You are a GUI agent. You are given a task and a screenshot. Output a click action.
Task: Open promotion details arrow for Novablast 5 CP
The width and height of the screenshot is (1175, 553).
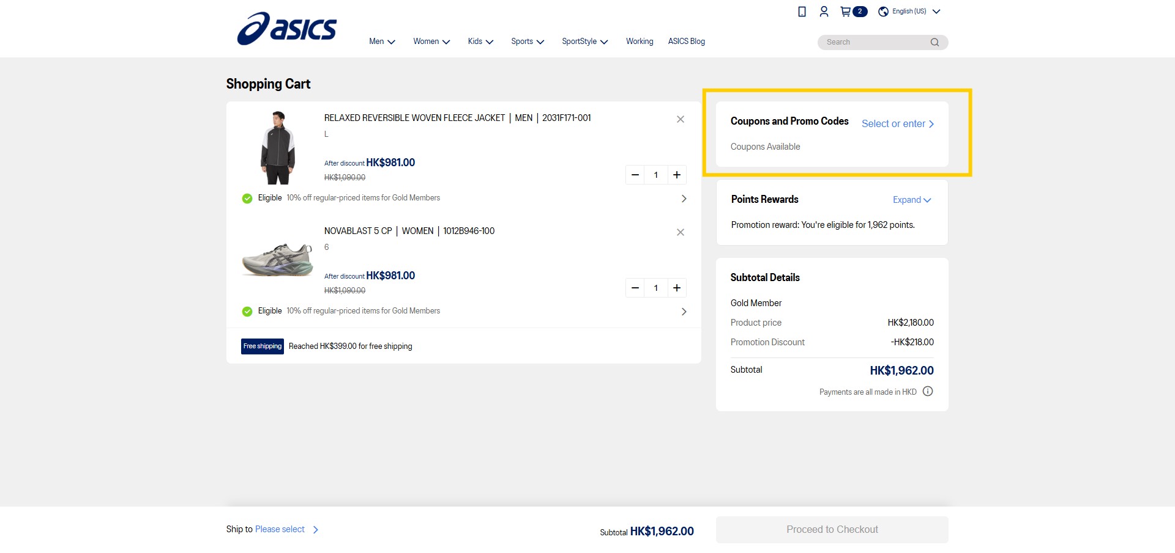684,312
